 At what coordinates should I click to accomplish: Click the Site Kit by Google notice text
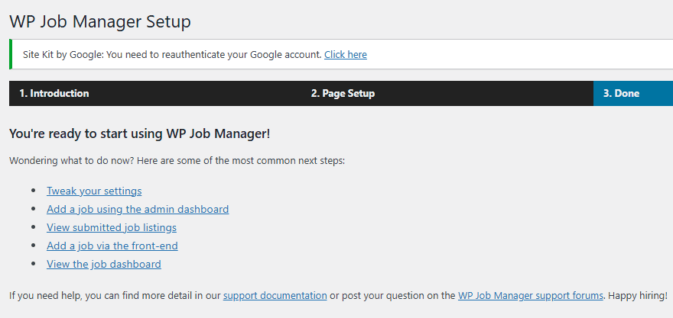[x=173, y=55]
